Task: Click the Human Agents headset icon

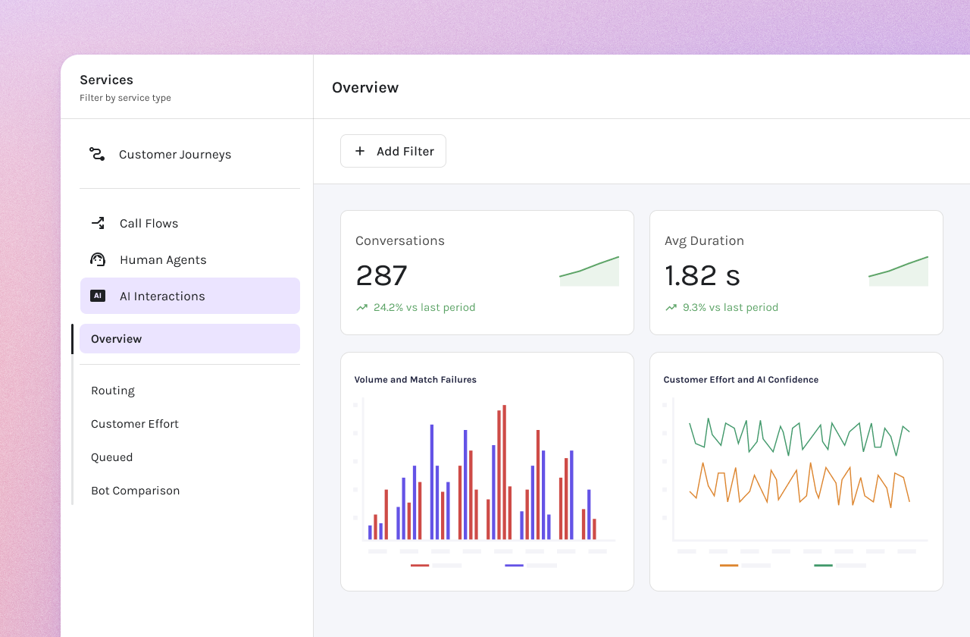Action: [98, 259]
